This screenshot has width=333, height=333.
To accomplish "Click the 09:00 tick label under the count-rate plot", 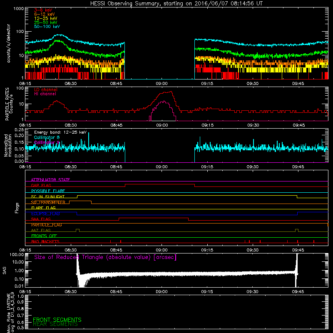I will (162, 84).
